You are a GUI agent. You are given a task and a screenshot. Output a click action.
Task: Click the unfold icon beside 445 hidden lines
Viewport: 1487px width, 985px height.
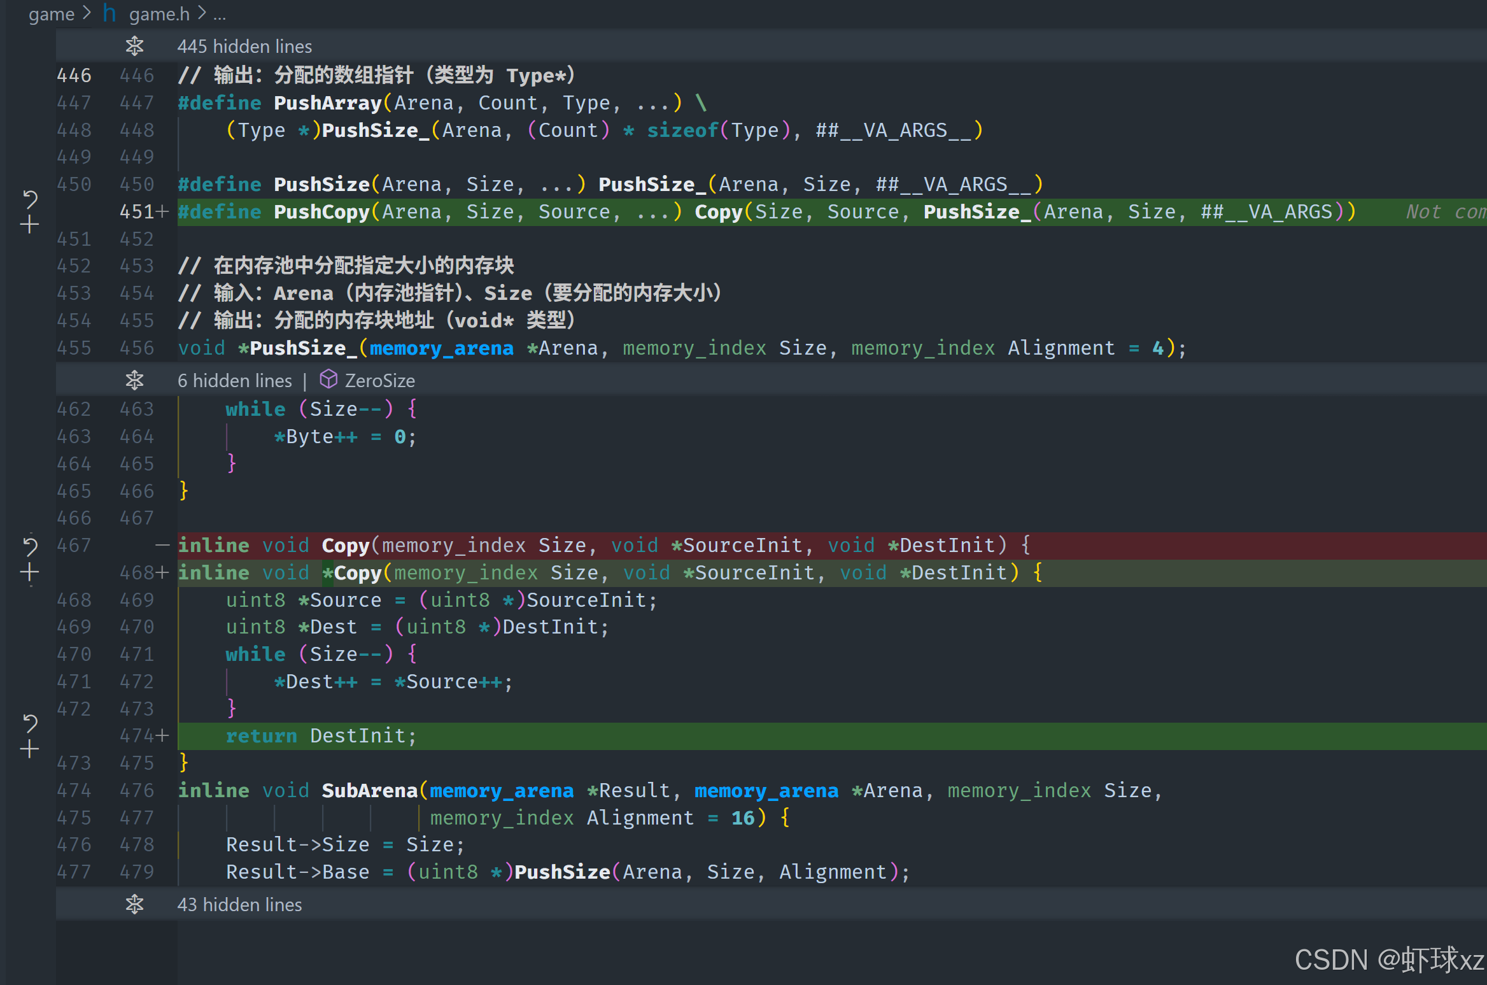tap(134, 46)
